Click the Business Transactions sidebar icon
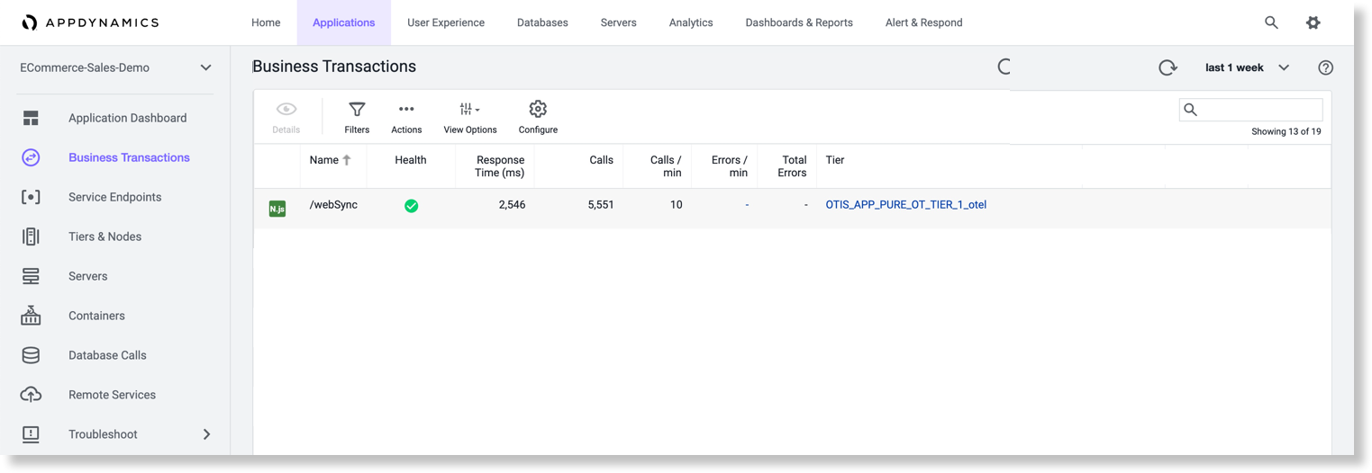1372x473 pixels. [31, 157]
